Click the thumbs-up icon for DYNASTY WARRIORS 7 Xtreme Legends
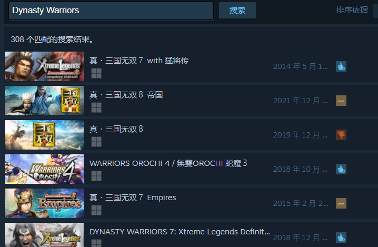 coord(341,238)
